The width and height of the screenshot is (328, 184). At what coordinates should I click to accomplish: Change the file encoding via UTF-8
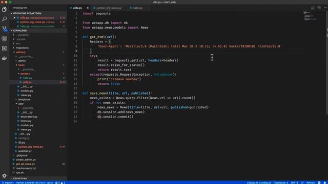(x=295, y=182)
